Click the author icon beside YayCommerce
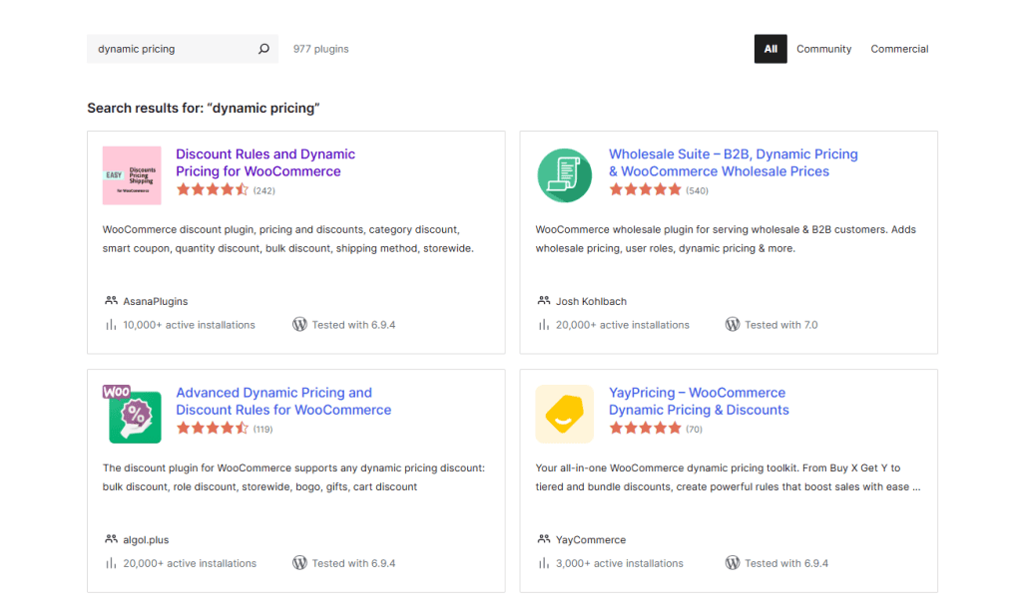The image size is (1022, 606). (544, 539)
